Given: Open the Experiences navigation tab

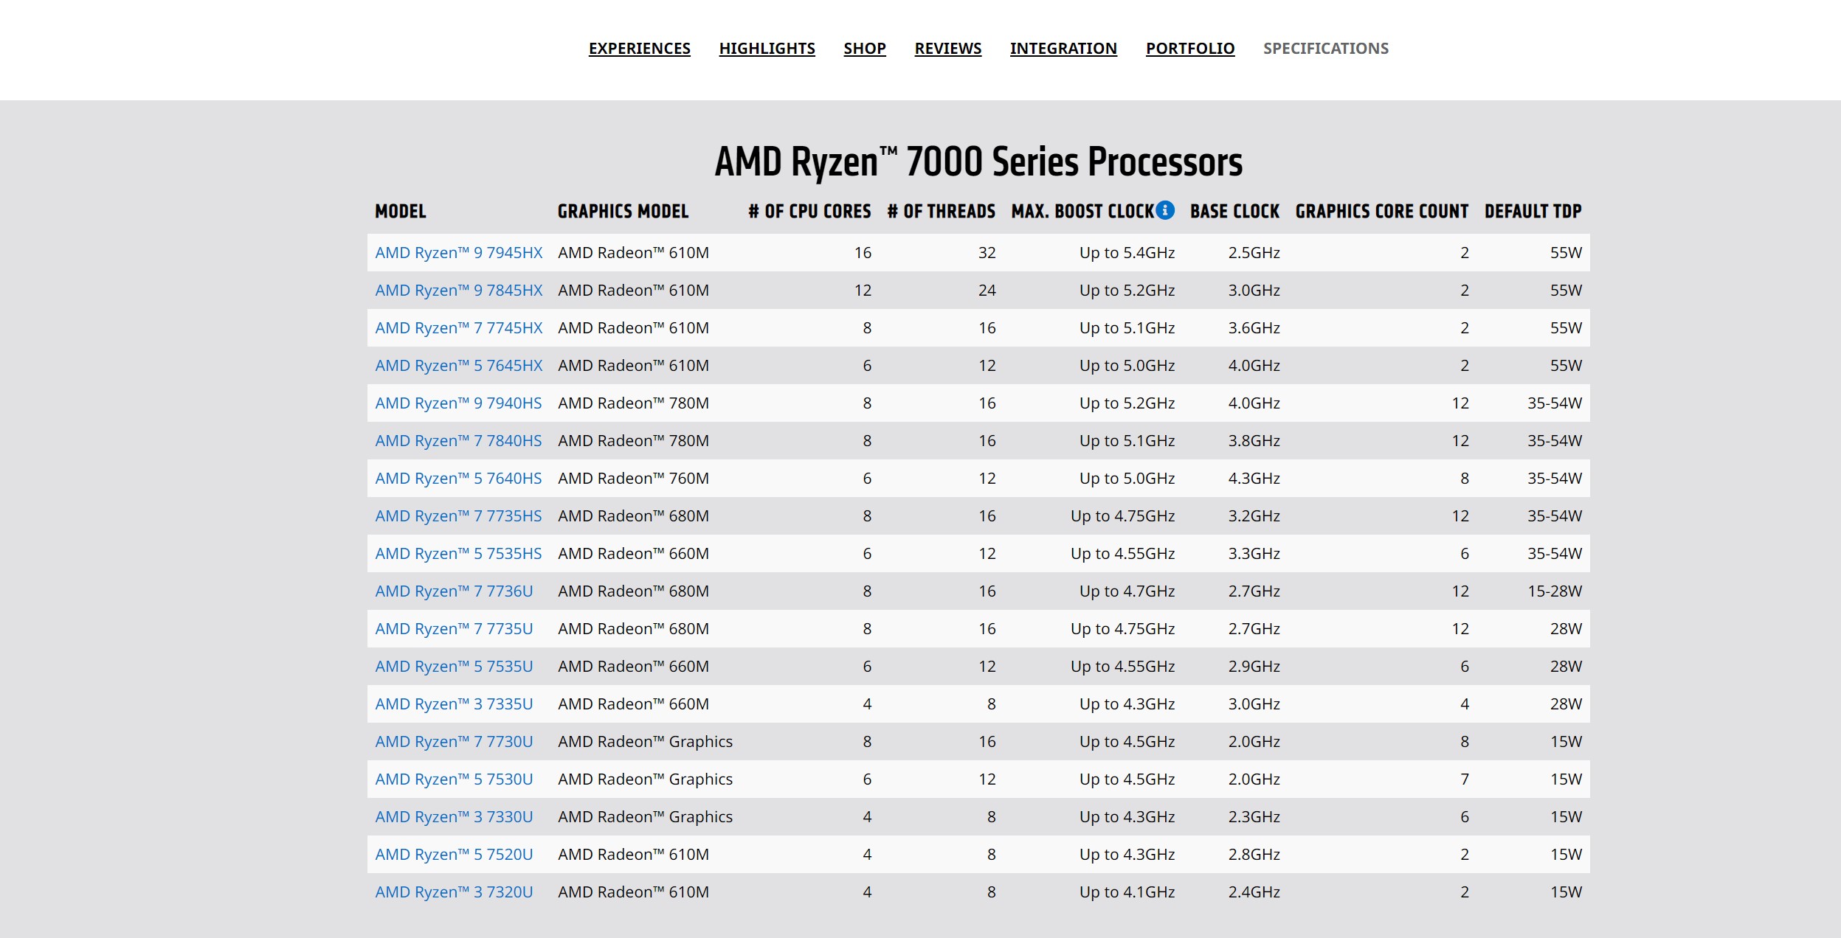Looking at the screenshot, I should click(x=639, y=49).
